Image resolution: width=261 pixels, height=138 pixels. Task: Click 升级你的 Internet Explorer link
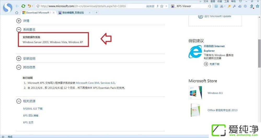[214, 48]
